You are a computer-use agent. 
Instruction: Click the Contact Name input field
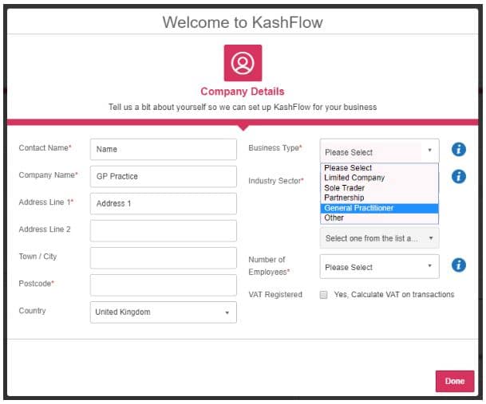pyautogui.click(x=164, y=149)
